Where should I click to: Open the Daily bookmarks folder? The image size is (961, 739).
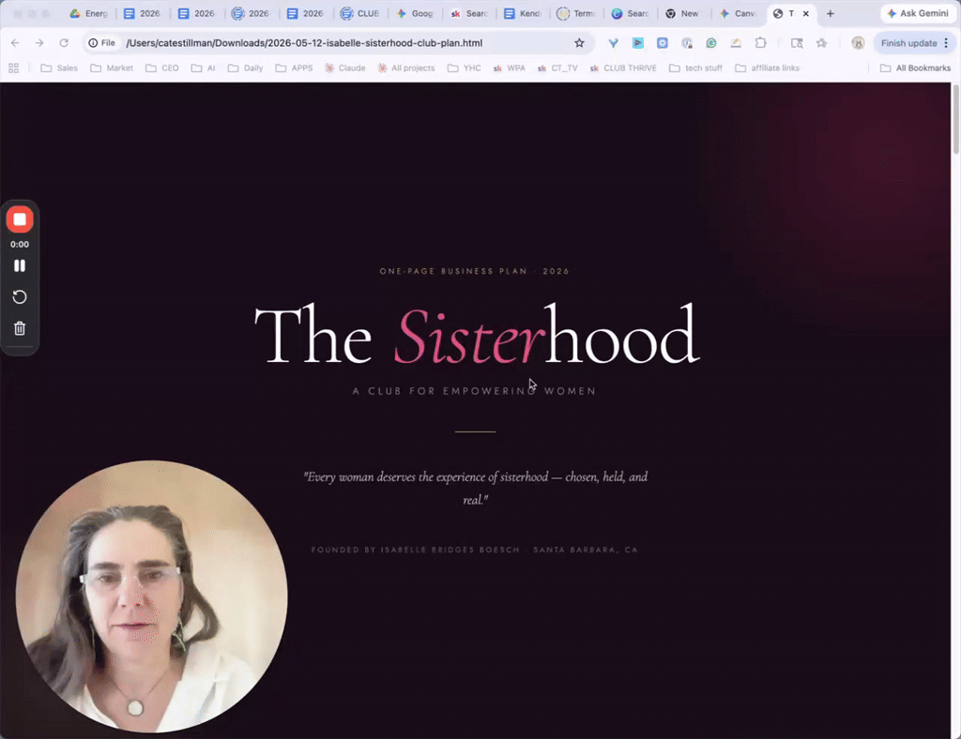(245, 68)
